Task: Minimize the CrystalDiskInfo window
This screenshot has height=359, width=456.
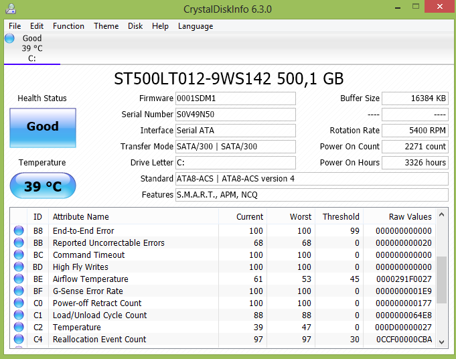Action: click(x=398, y=7)
